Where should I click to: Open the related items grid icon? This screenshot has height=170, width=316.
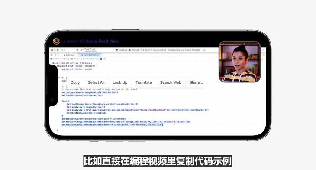[52, 55]
